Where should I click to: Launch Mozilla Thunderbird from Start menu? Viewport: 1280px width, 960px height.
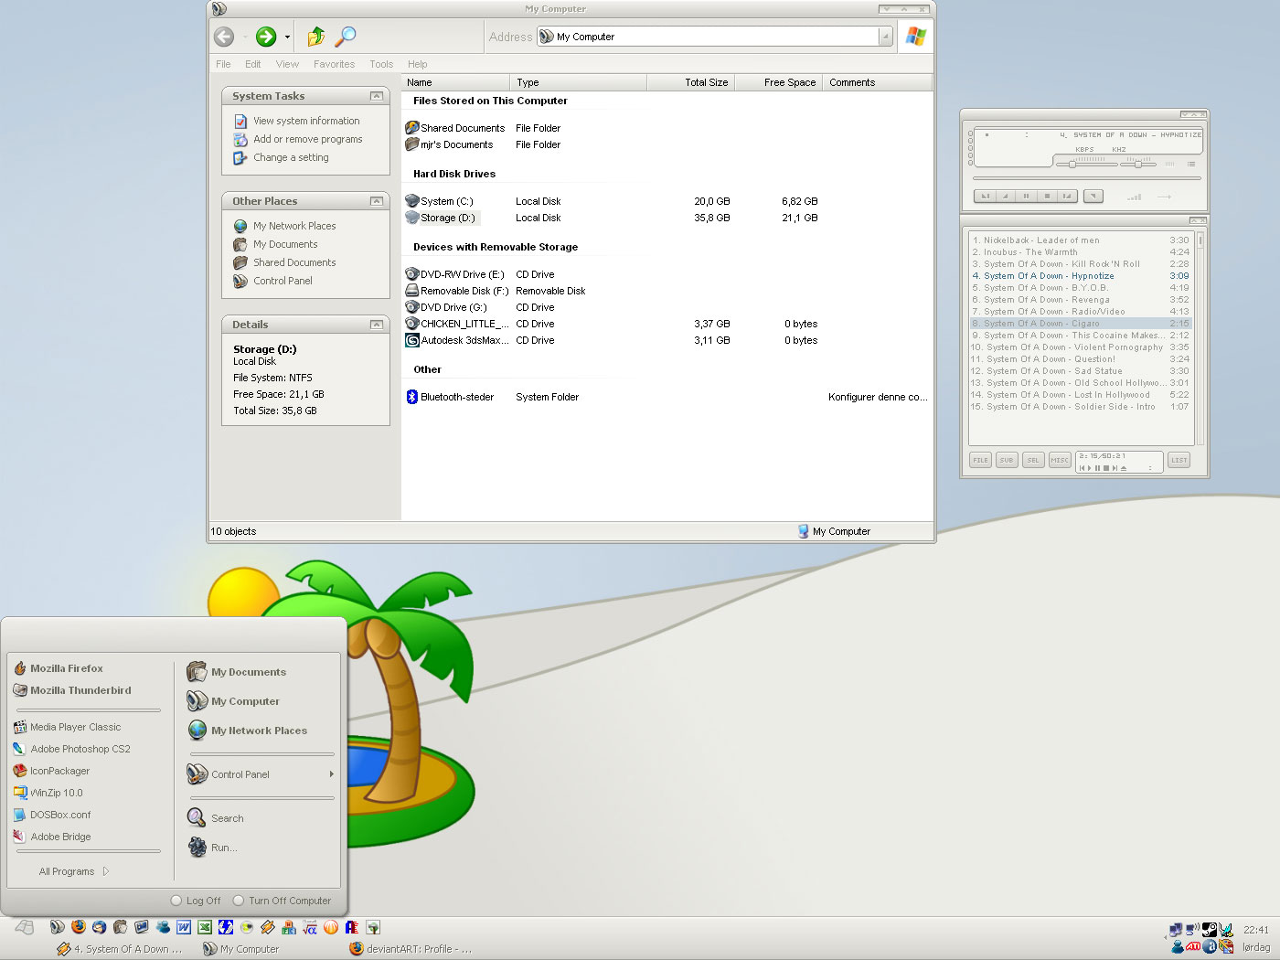pos(72,690)
